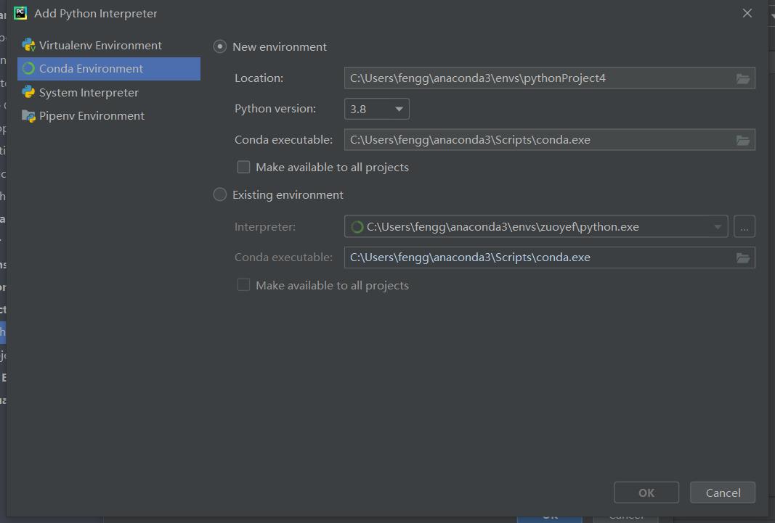
Task: Click the 'Interpreter:' label
Action: (x=265, y=226)
